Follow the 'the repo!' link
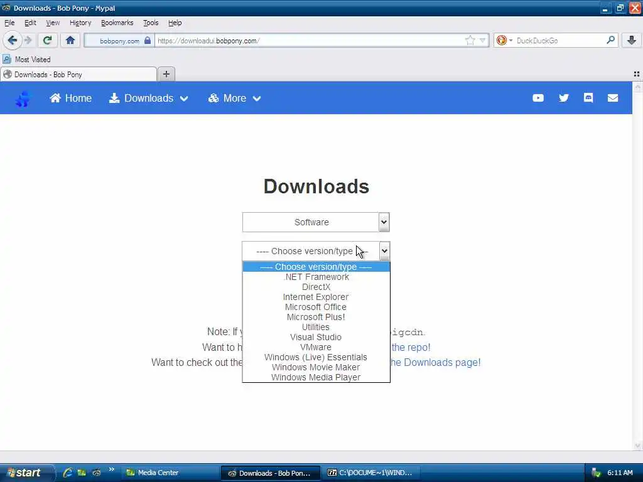Image resolution: width=643 pixels, height=482 pixels. 411,348
